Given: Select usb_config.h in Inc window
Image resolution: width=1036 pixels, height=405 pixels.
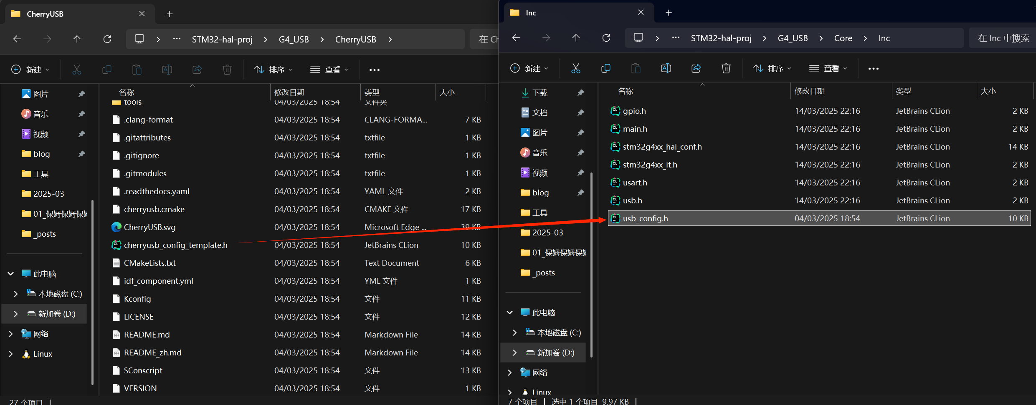Looking at the screenshot, I should (x=819, y=218).
